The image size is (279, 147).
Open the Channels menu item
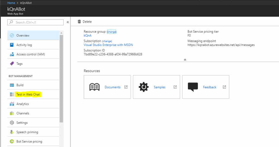coord(33,113)
